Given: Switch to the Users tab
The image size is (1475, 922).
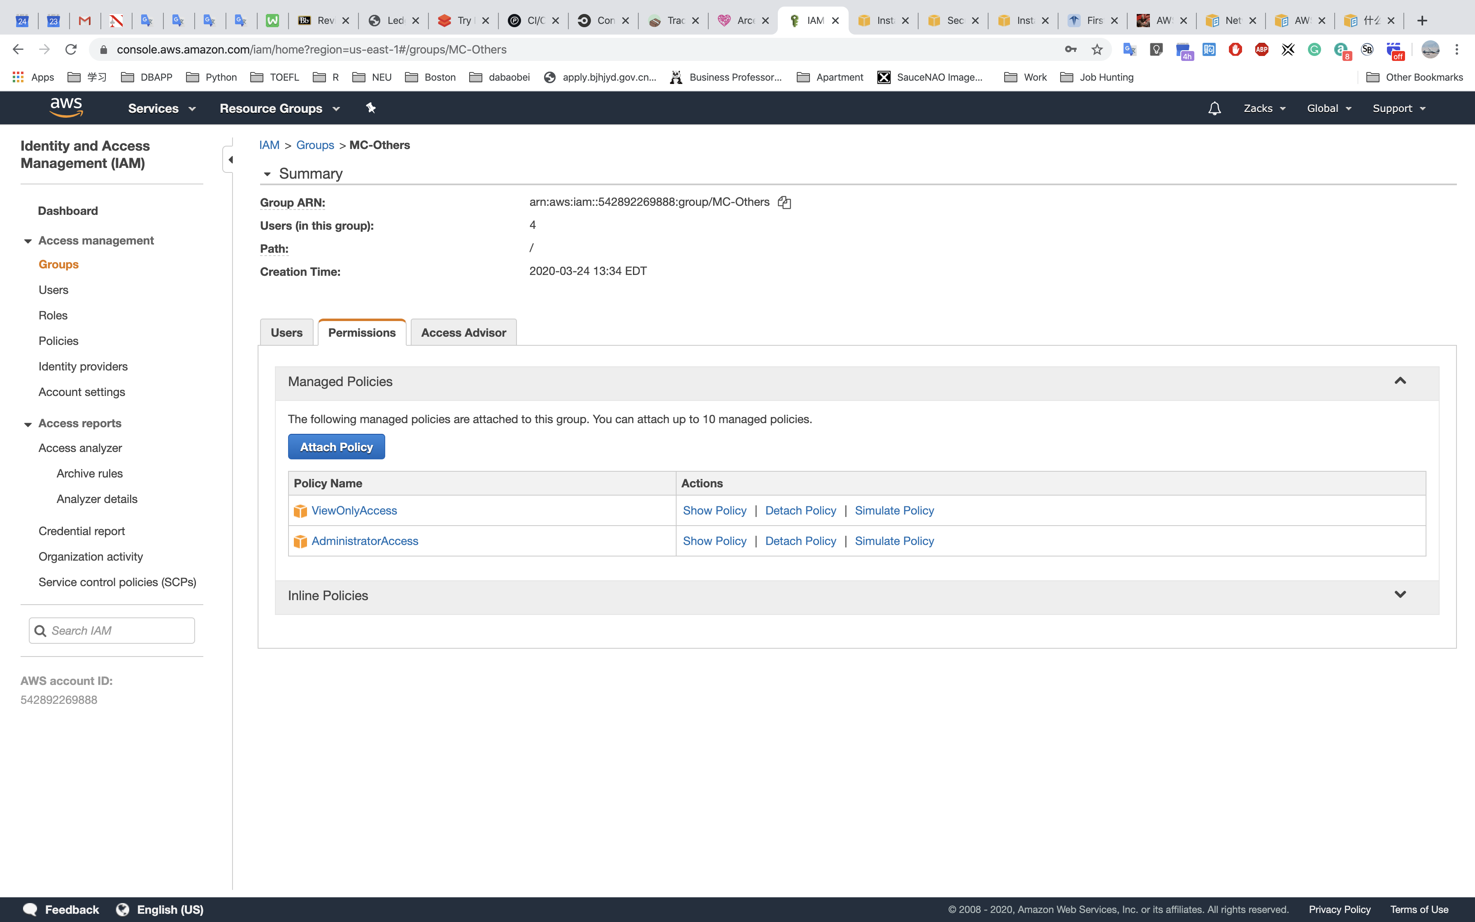Looking at the screenshot, I should pos(286,332).
